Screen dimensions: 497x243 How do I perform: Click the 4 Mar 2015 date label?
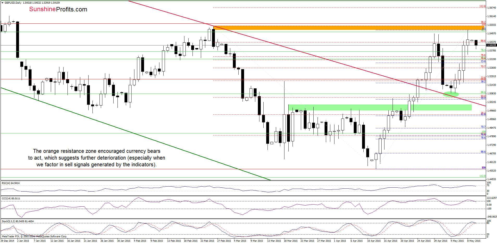pyautogui.click(x=240, y=241)
